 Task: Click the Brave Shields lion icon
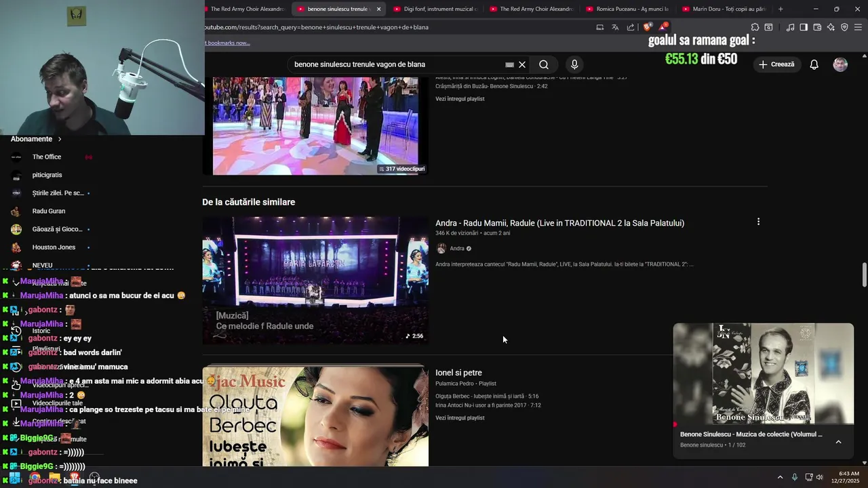pyautogui.click(x=647, y=27)
